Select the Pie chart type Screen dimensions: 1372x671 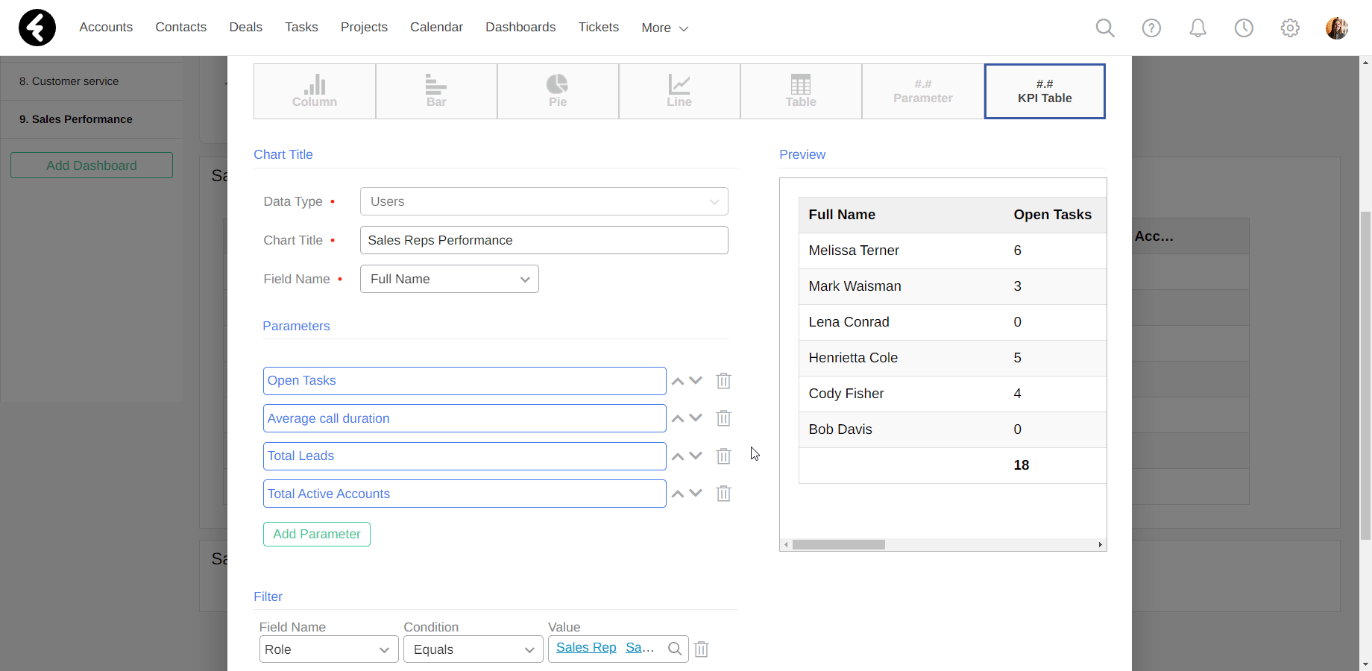pyautogui.click(x=558, y=91)
